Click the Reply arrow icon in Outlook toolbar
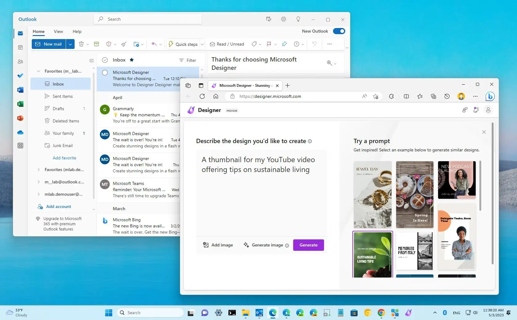 pyautogui.click(x=154, y=44)
